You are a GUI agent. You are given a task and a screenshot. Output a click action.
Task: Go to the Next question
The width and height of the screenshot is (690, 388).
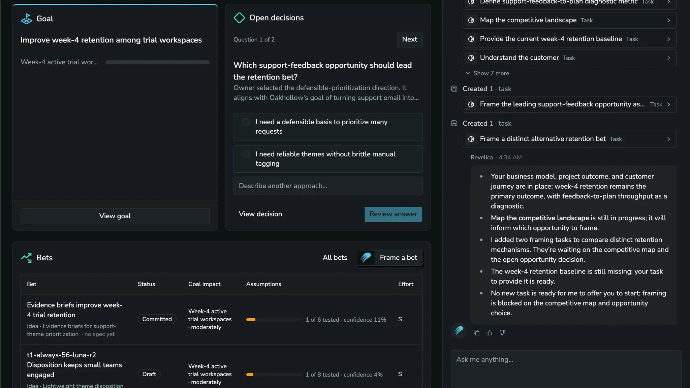coord(409,39)
